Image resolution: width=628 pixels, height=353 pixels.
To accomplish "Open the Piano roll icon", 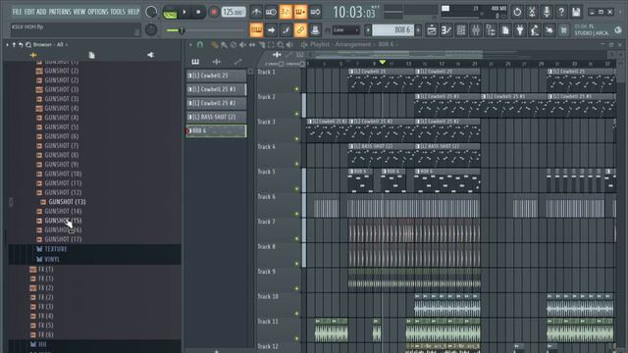I will click(x=446, y=30).
